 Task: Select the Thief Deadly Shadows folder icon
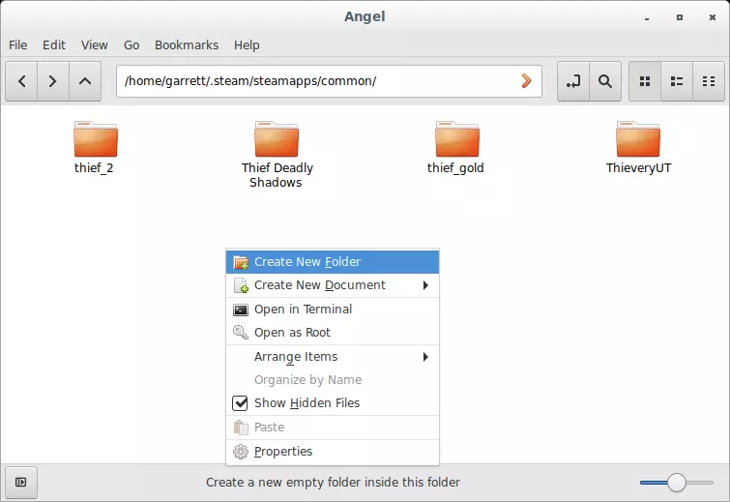(277, 138)
